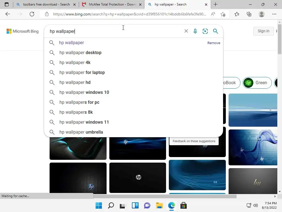Open Microsoft Store from taskbar
This screenshot has height=212, width=282.
tap(183, 205)
